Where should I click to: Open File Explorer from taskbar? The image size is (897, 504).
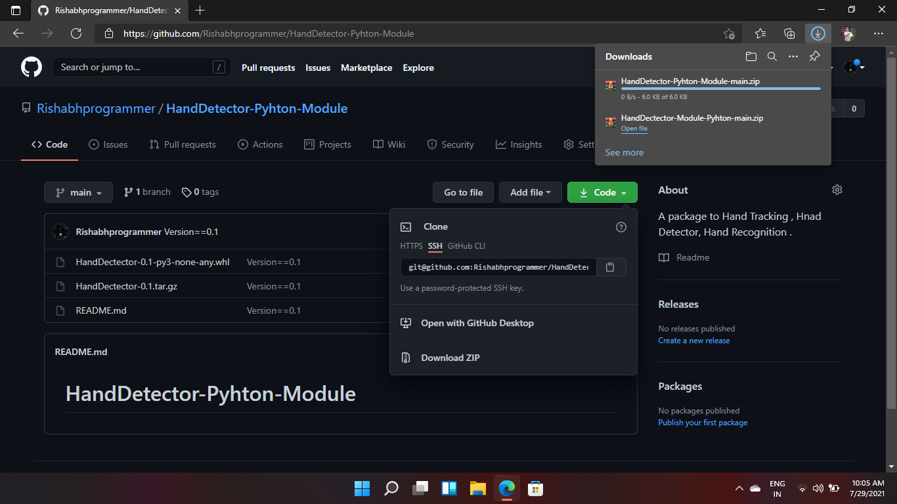(x=477, y=488)
